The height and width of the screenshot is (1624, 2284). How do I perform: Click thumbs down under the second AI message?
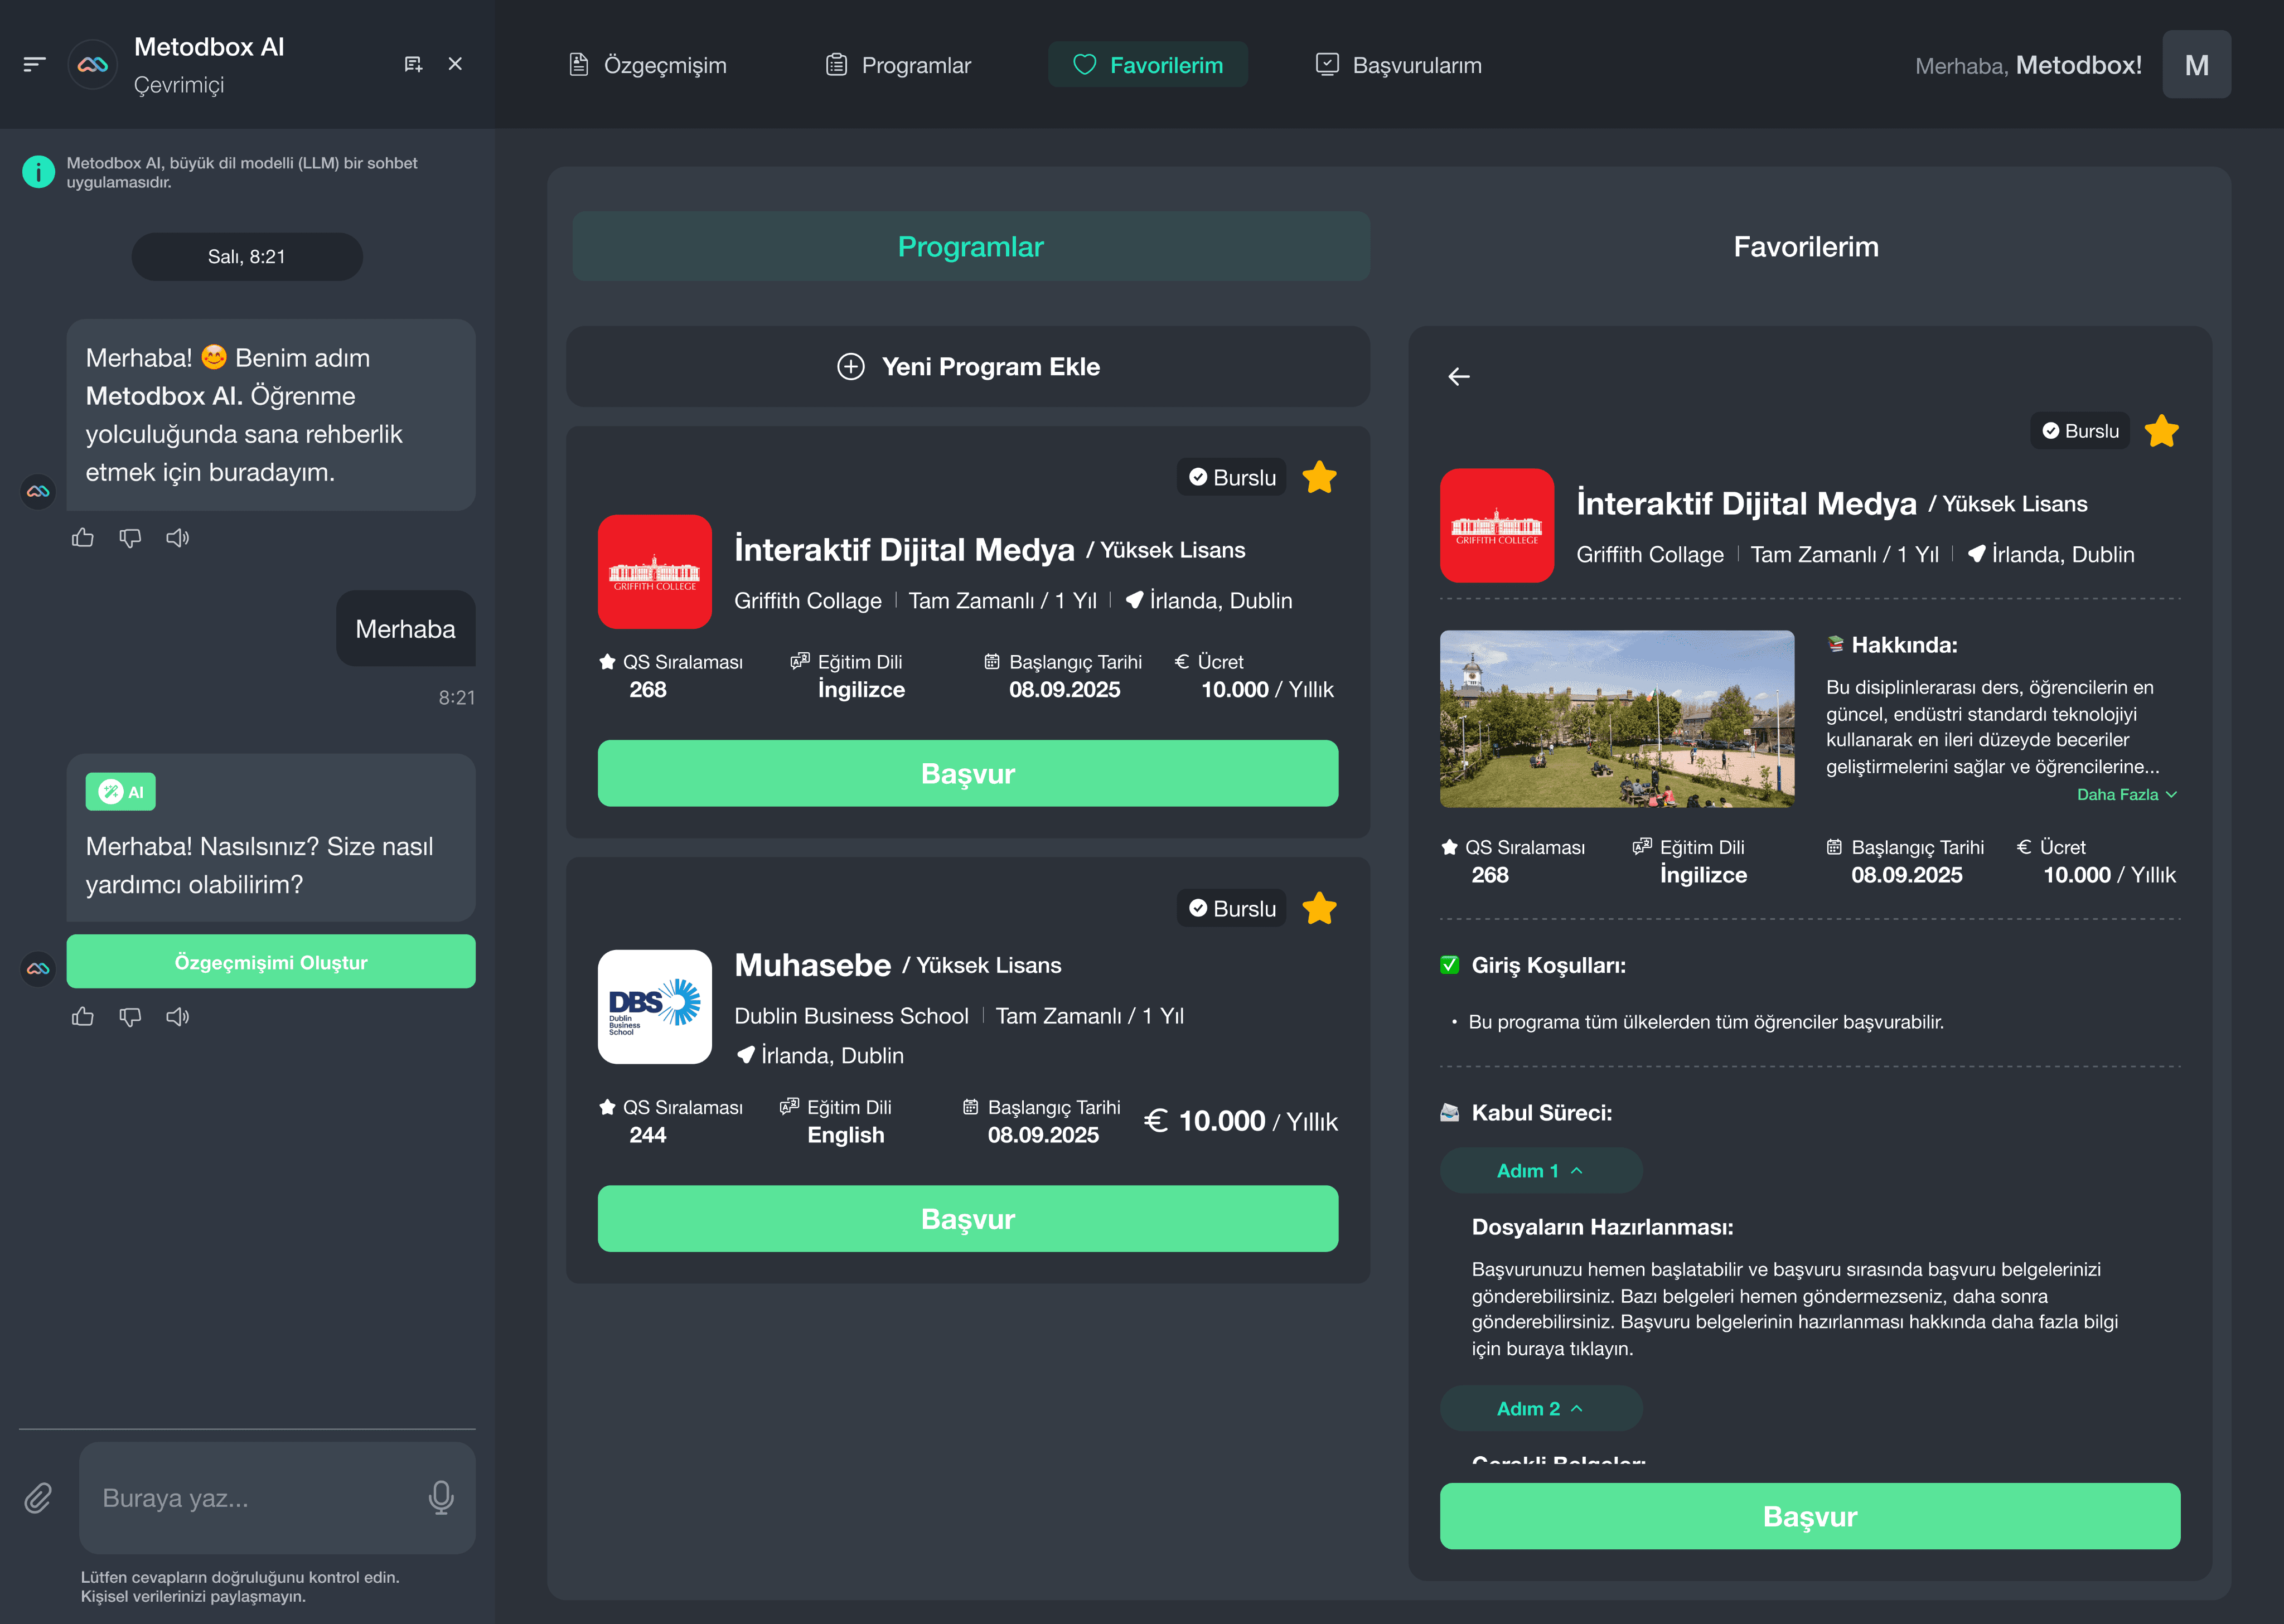click(130, 1017)
